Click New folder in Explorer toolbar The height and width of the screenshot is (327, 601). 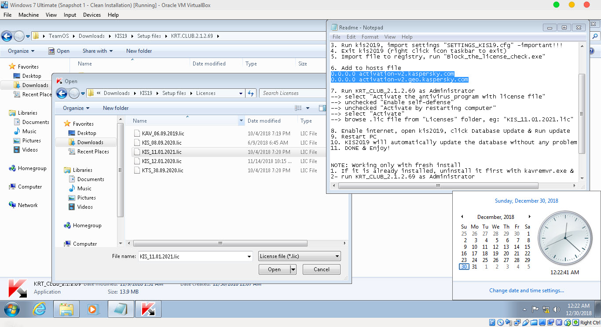[139, 51]
